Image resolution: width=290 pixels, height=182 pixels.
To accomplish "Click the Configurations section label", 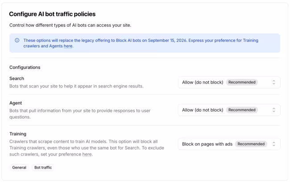I will tap(25, 67).
